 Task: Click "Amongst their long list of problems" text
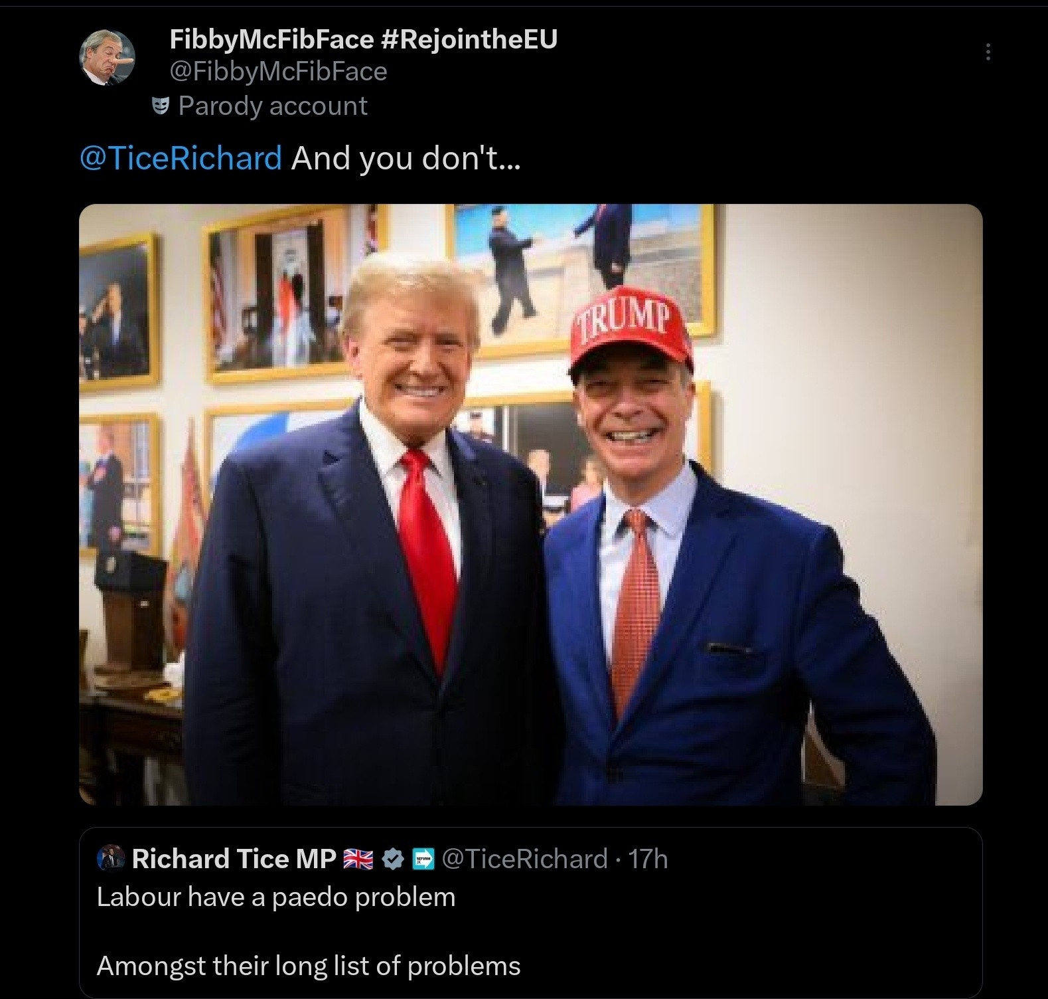point(309,966)
